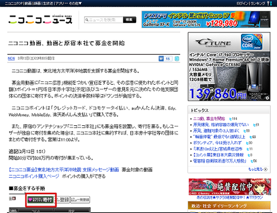Click ログイン in the top bar

pos(242,4)
